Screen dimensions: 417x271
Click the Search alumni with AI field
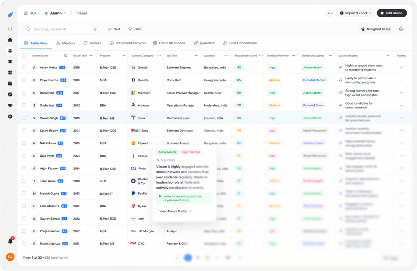tap(62, 29)
